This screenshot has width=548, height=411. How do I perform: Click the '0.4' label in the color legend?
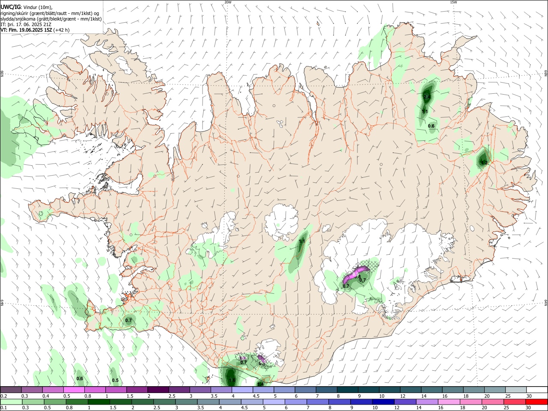click(46, 396)
